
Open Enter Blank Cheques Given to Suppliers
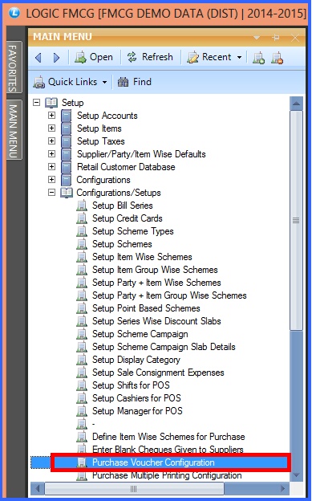pyautogui.click(x=168, y=450)
